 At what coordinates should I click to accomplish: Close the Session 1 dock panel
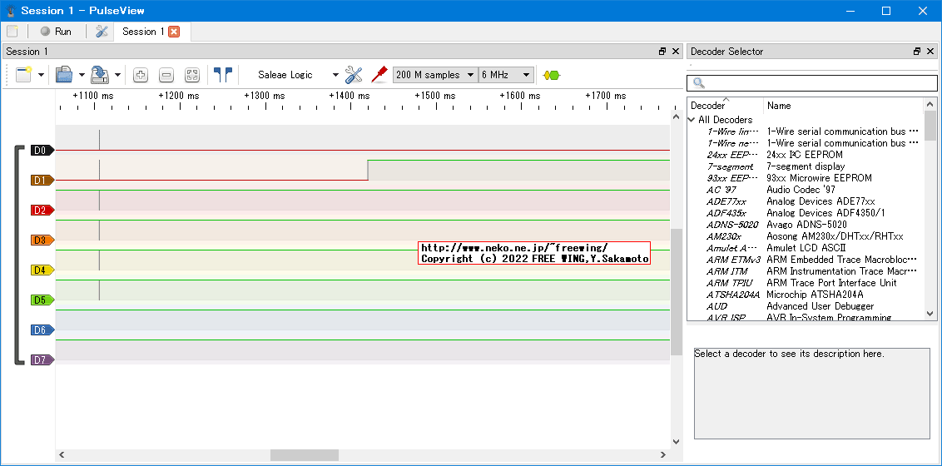[x=677, y=52]
